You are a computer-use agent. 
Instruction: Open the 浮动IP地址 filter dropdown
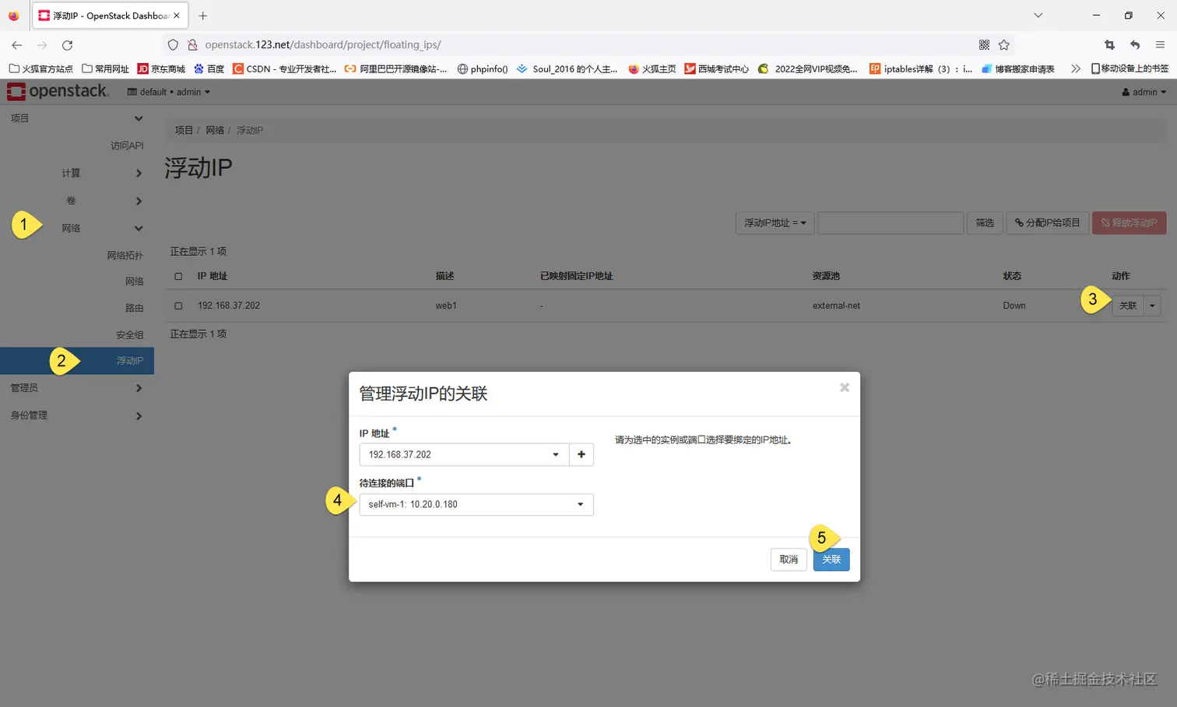[x=775, y=222]
